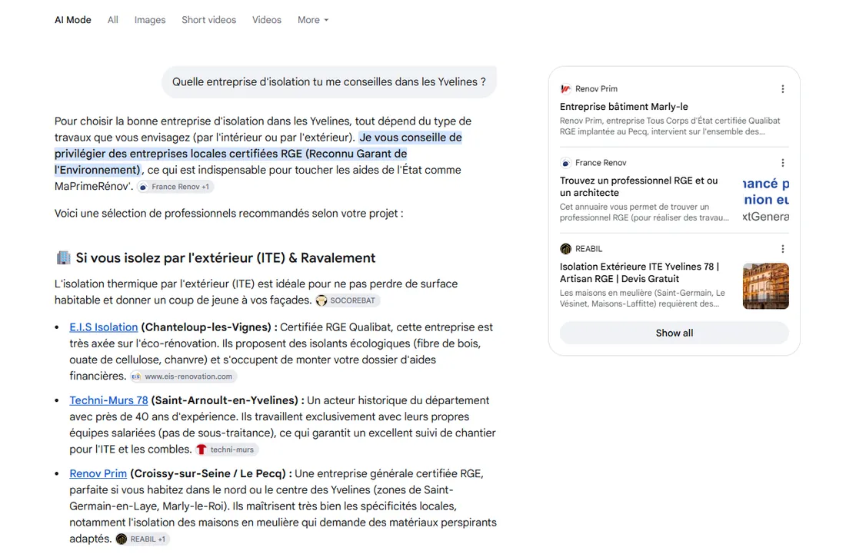The height and width of the screenshot is (554, 846).
Task: Click bold text '(Saint-Arnoult-en-Yvelines)'
Action: coord(225,400)
